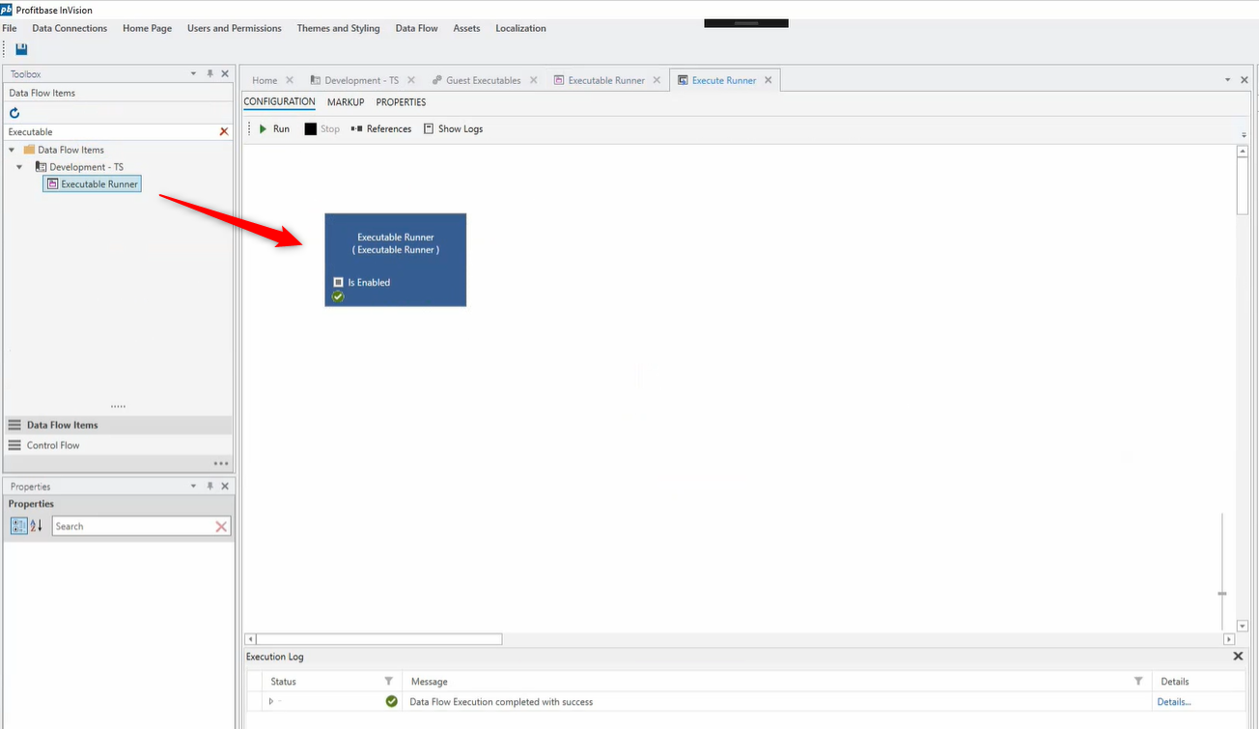Pin the Toolbox panel
This screenshot has width=1259, height=729.
pyautogui.click(x=210, y=73)
